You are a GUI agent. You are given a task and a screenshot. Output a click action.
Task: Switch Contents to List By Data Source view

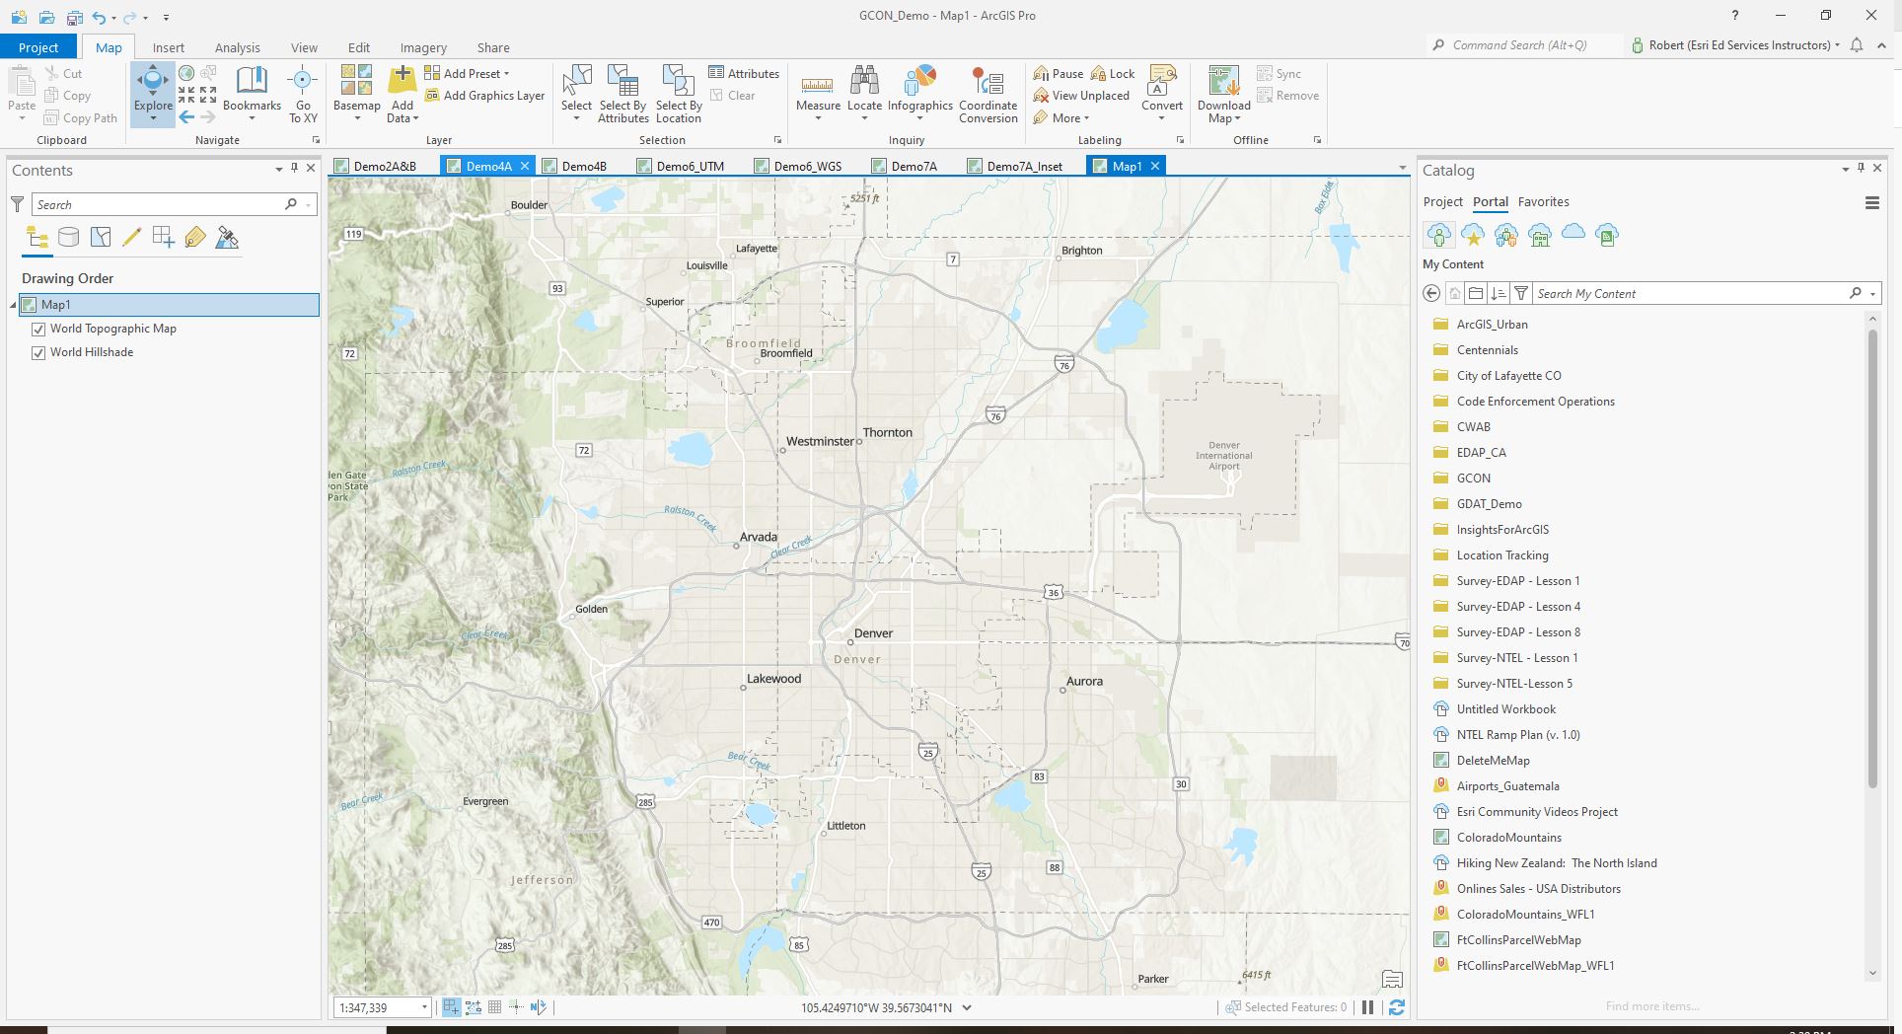[x=68, y=237]
